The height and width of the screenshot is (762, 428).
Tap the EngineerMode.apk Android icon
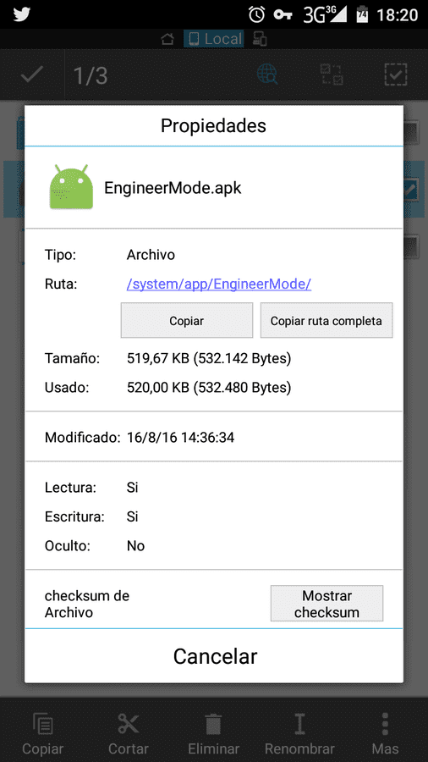pyautogui.click(x=71, y=187)
